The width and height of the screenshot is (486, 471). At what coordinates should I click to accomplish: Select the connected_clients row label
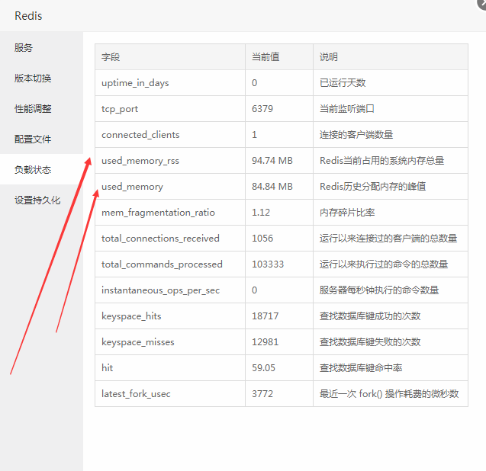coord(140,135)
